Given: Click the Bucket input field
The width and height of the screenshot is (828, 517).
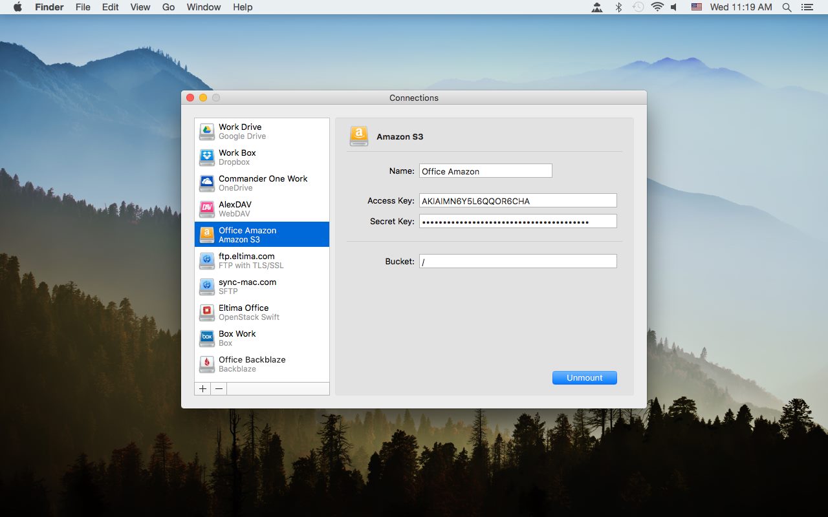Looking at the screenshot, I should 518,261.
